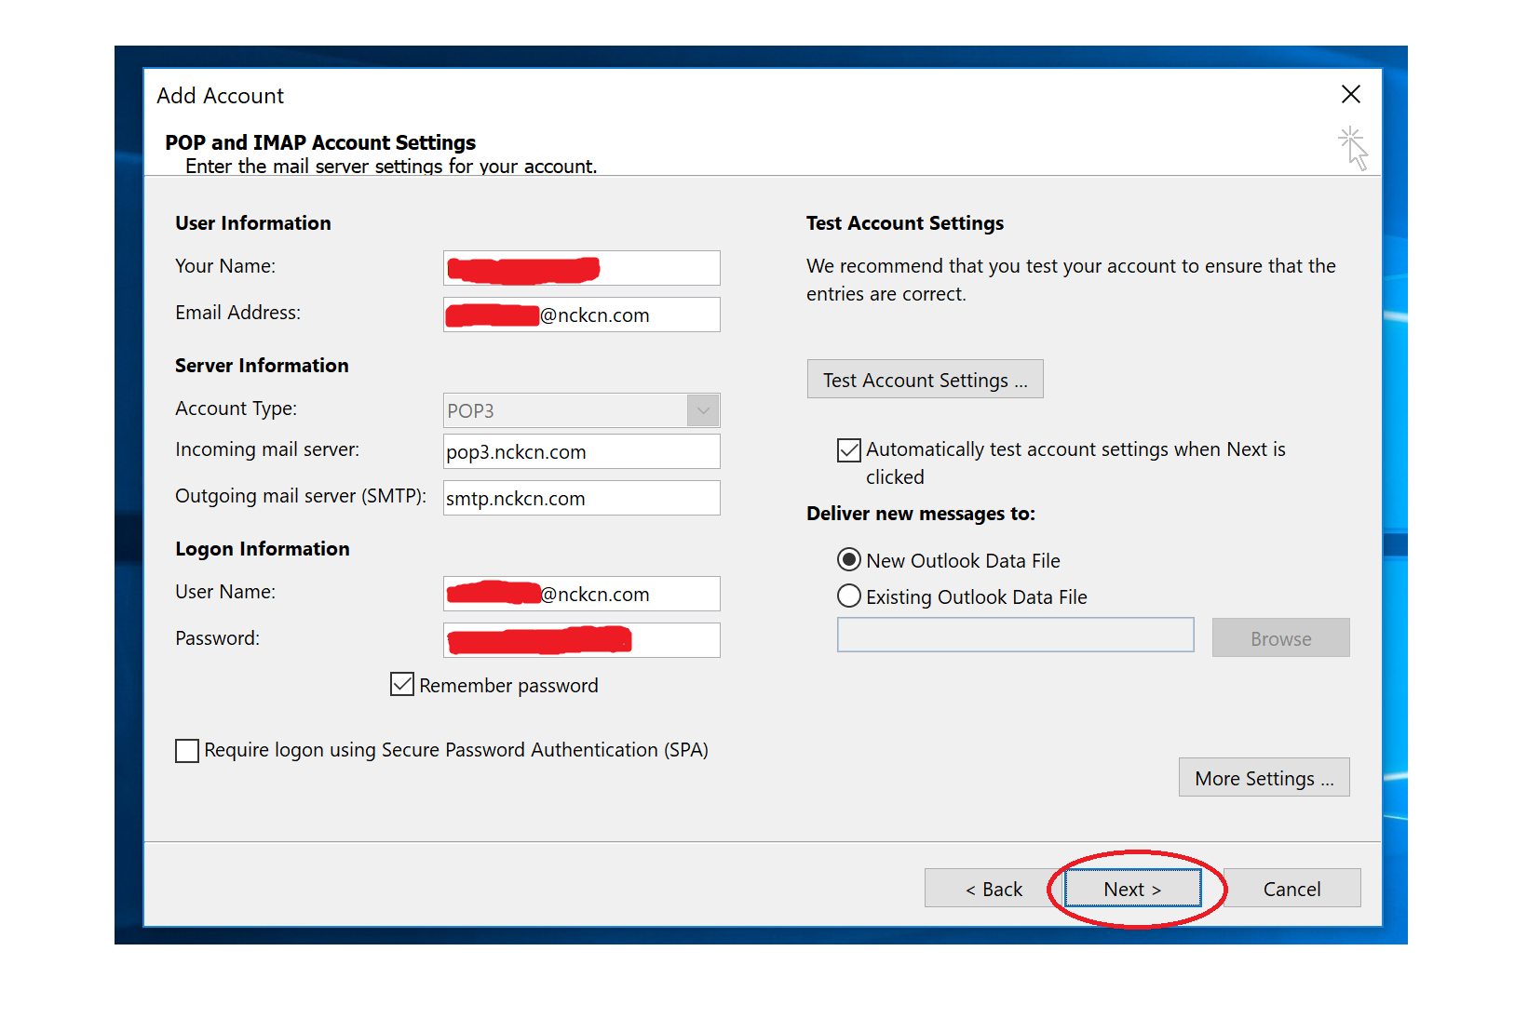Go back with the Back button
This screenshot has height=1018, width=1528.
point(993,889)
